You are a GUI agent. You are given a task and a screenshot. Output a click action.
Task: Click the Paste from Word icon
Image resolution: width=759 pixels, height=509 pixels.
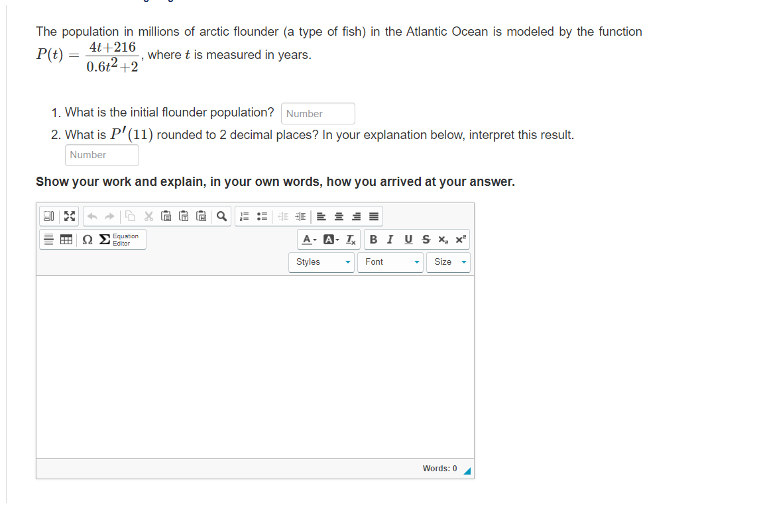pos(202,216)
